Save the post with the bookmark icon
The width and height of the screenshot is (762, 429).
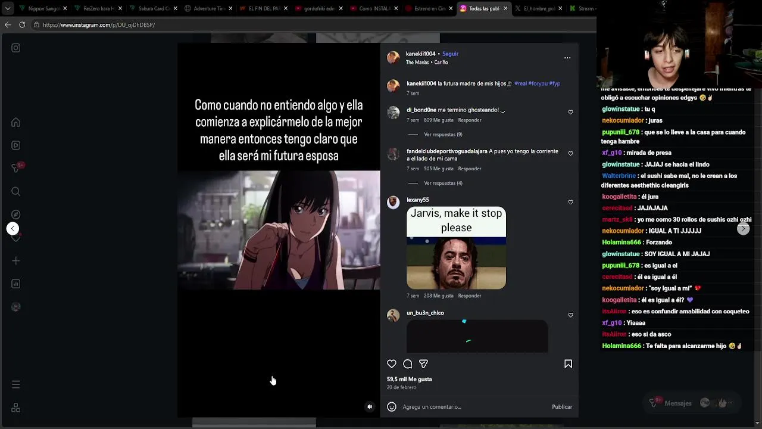click(568, 364)
